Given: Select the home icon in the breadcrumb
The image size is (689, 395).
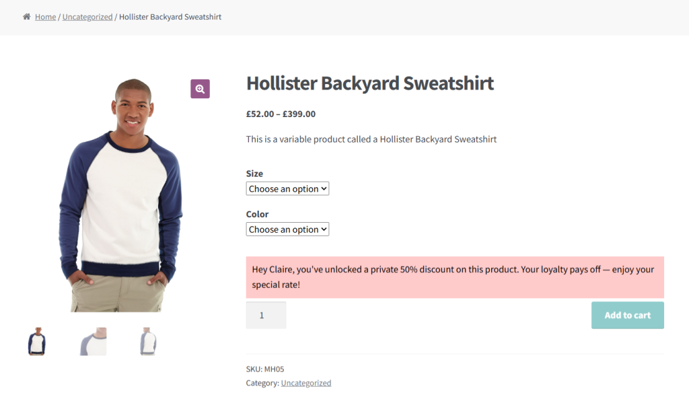Looking at the screenshot, I should (x=26, y=16).
